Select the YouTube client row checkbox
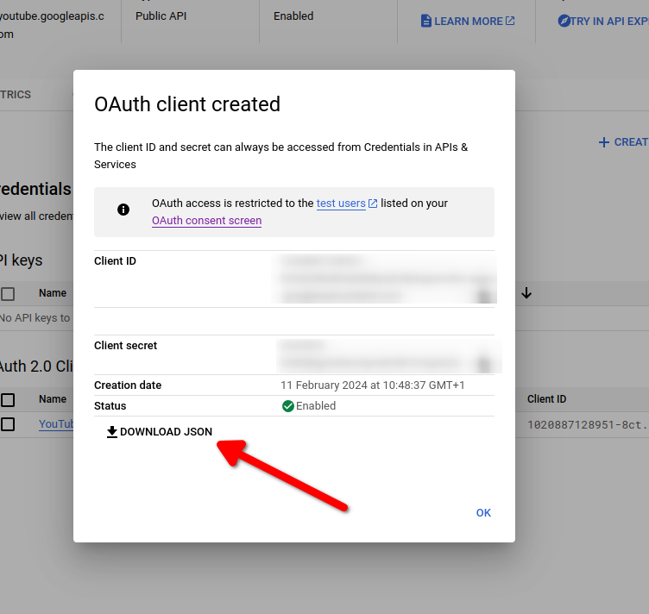 [x=8, y=424]
